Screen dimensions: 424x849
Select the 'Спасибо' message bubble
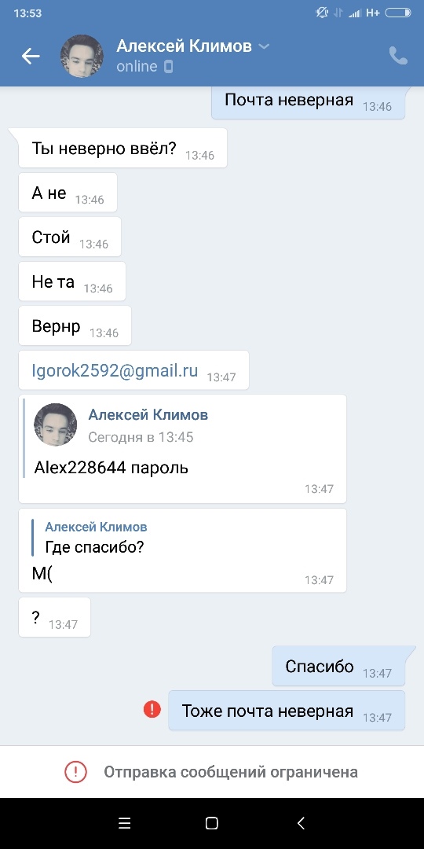coord(338,666)
